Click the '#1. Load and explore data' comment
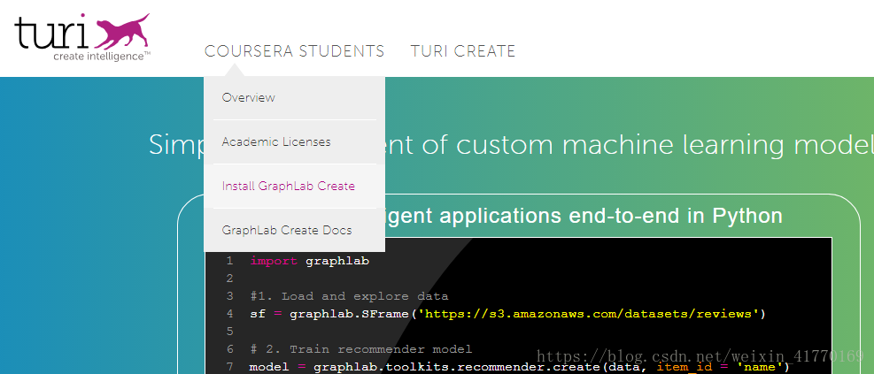This screenshot has height=374, width=874. tap(349, 296)
